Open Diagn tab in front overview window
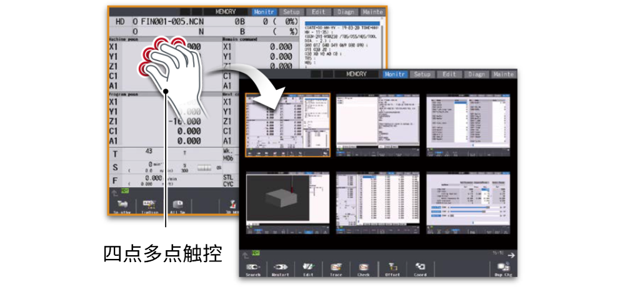This screenshot has width=625, height=287. [x=476, y=74]
